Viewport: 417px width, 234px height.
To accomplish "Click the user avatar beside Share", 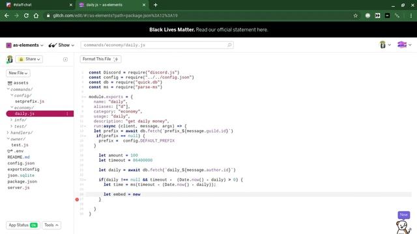I will (10, 59).
